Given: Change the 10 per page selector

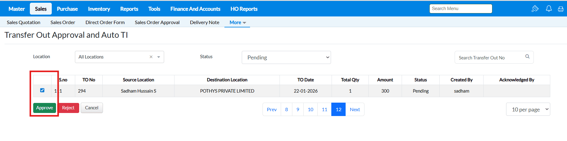Looking at the screenshot, I should click(528, 109).
